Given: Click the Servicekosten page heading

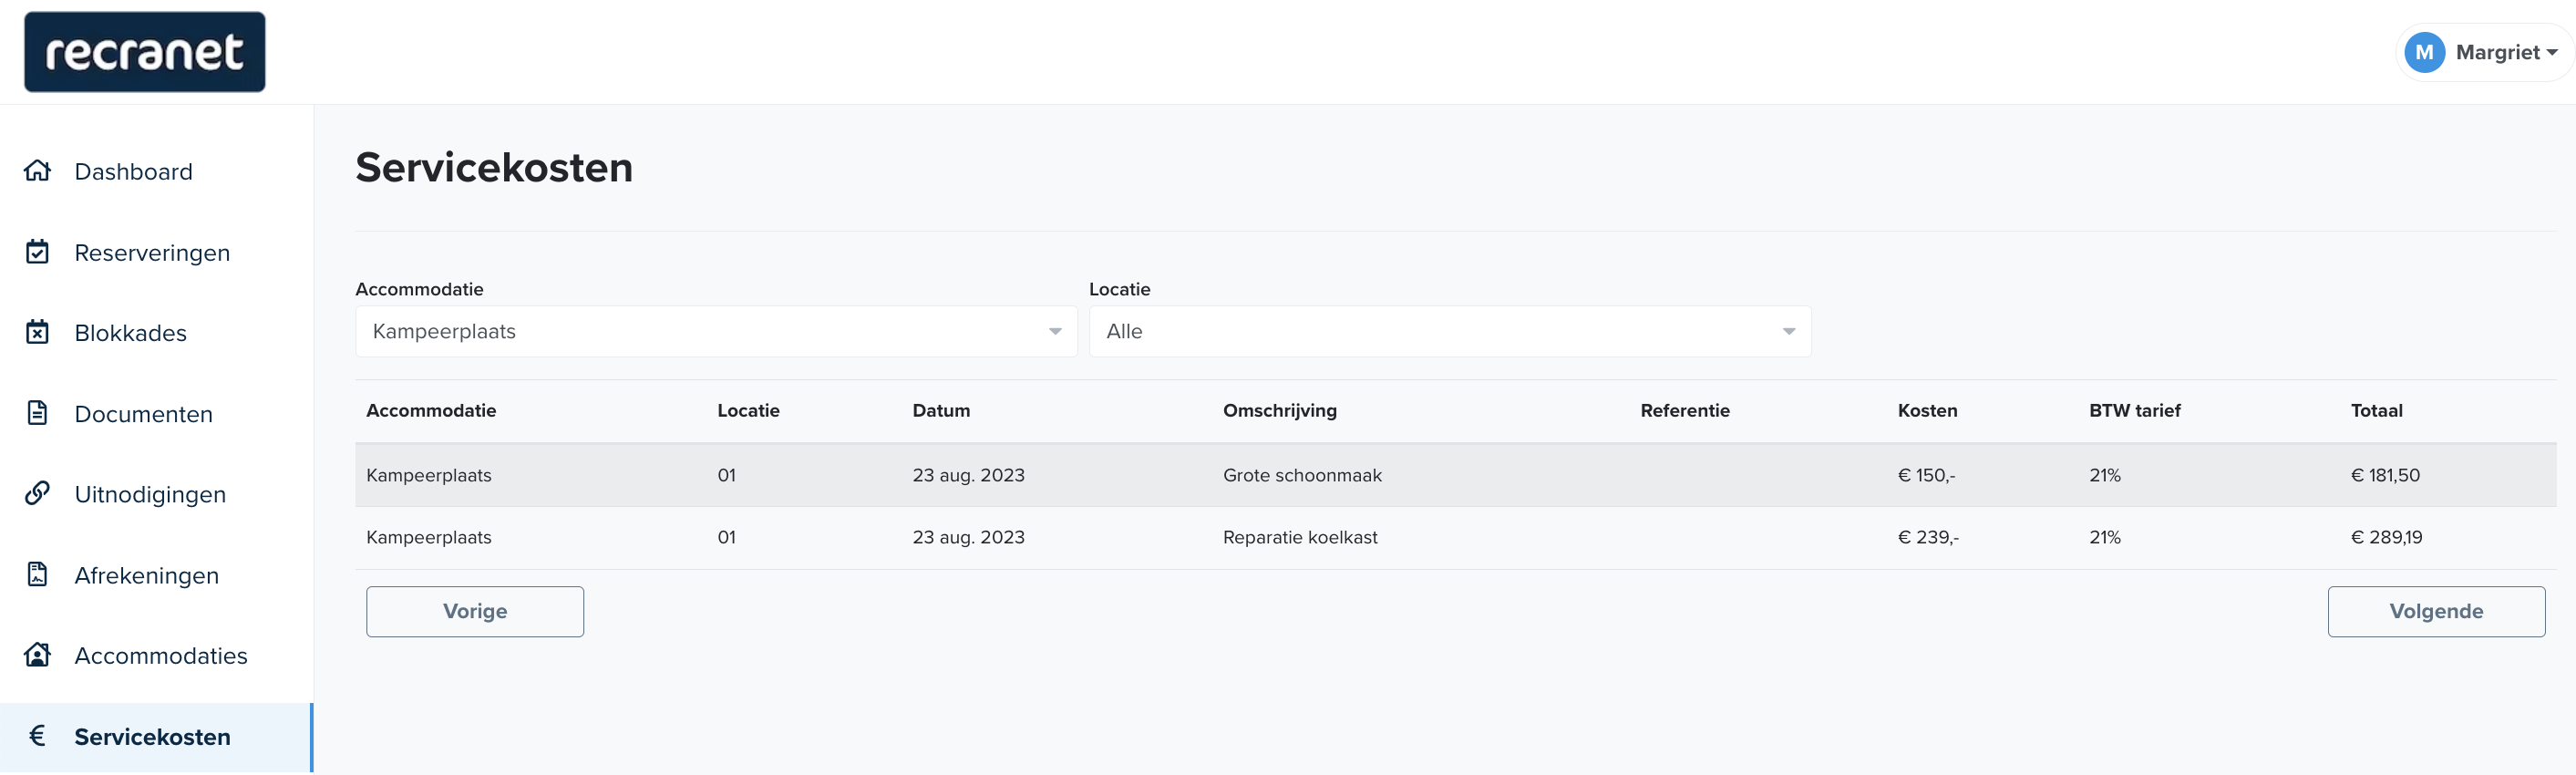Looking at the screenshot, I should [494, 167].
